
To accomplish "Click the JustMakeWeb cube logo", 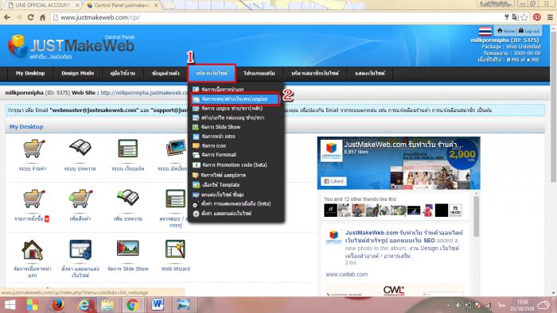I will 18,46.
